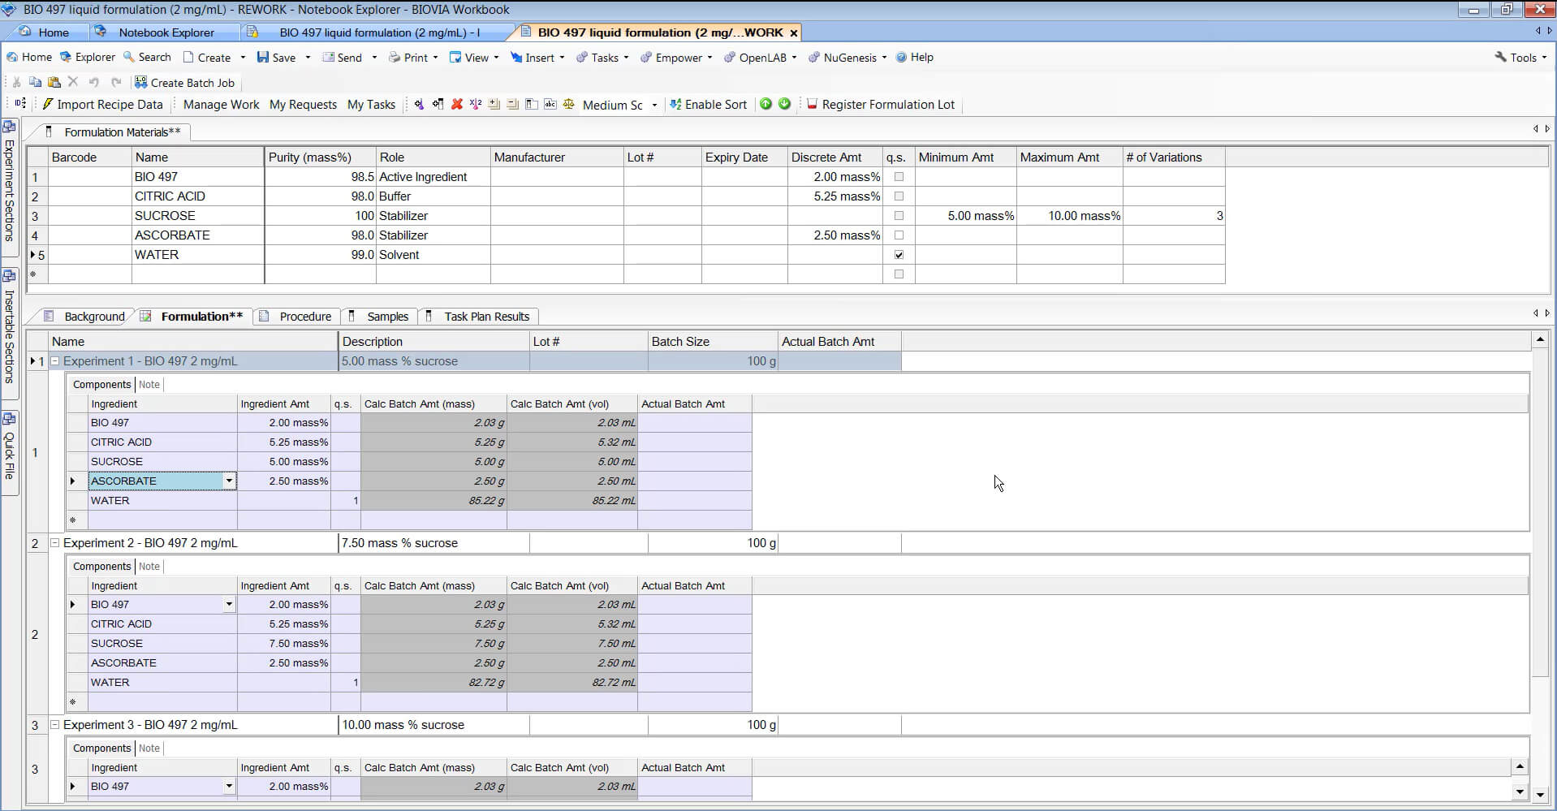This screenshot has width=1557, height=811.
Task: Switch to the Procedure tab
Action: coord(304,317)
